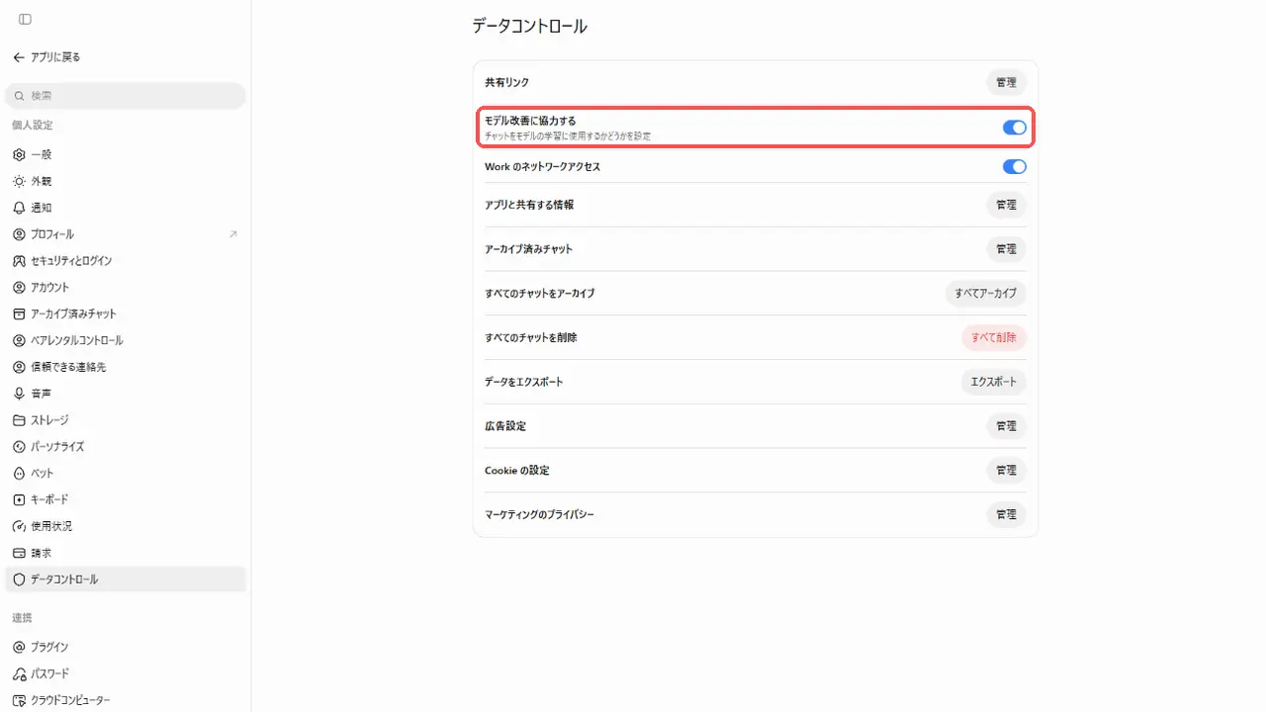The height and width of the screenshot is (712, 1266).
Task: Click the @ icon for プラグイン
Action: [x=19, y=648]
